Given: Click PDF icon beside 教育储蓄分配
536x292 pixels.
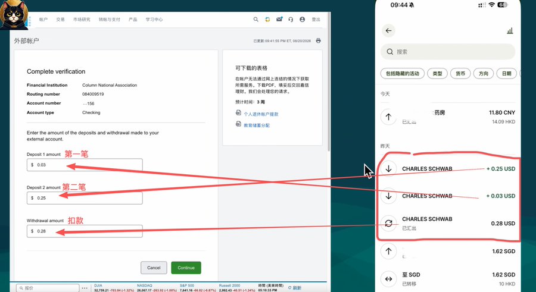Looking at the screenshot, I should click(x=238, y=124).
